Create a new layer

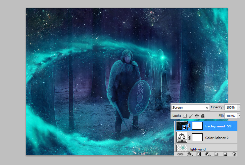[x=225, y=154]
